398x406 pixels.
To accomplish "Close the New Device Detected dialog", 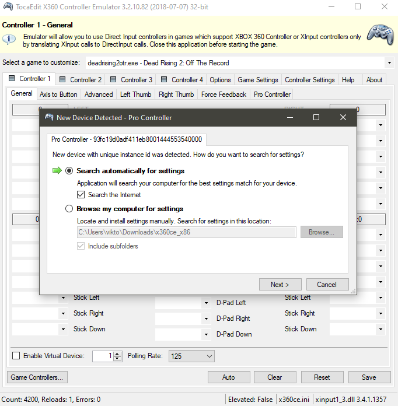I will pos(343,117).
